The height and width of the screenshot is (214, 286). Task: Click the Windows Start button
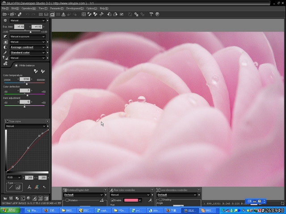pyautogui.click(x=10, y=210)
